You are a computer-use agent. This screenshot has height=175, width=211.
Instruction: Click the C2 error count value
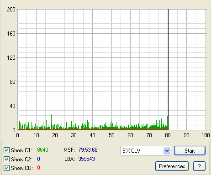coord(38,159)
